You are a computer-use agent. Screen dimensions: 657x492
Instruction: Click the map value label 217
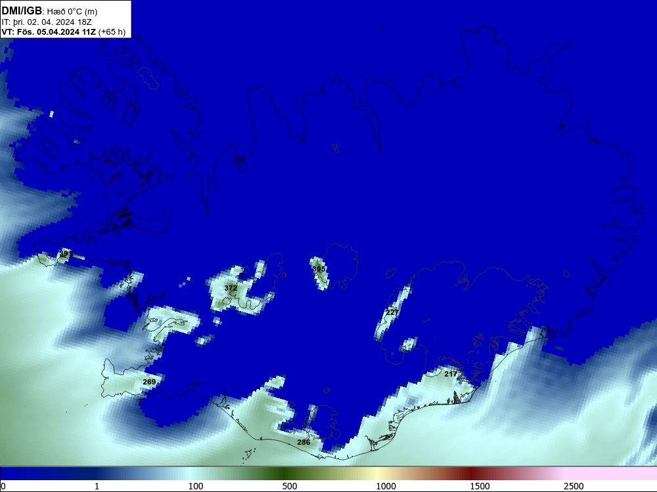click(x=451, y=374)
